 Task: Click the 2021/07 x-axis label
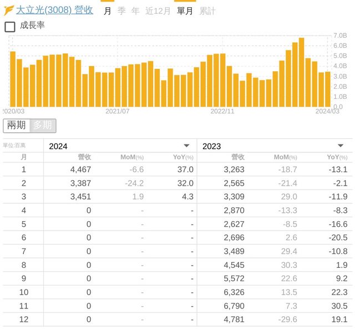pos(118,111)
